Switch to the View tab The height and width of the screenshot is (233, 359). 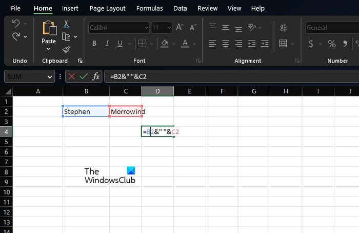coord(234,9)
